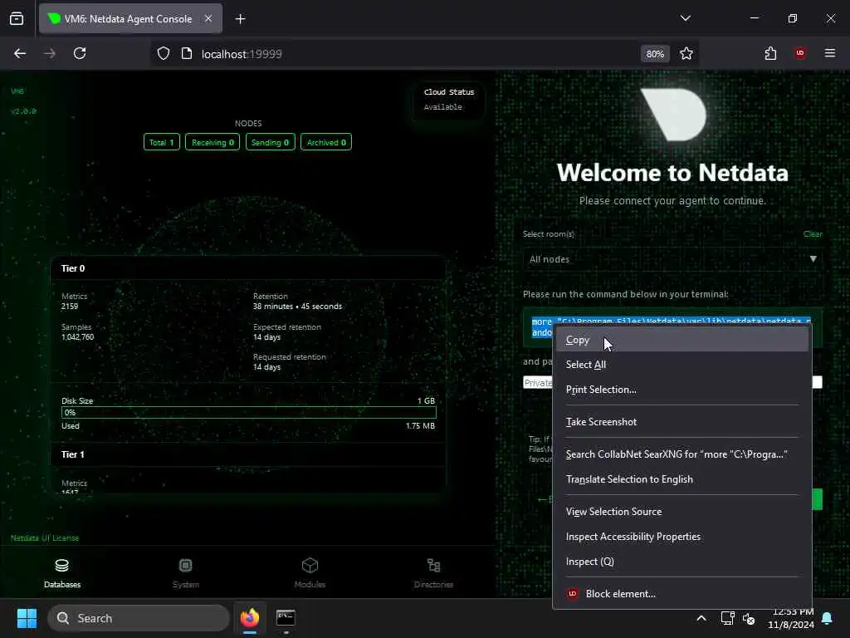
Task: List all open tabs
Action: click(x=685, y=18)
